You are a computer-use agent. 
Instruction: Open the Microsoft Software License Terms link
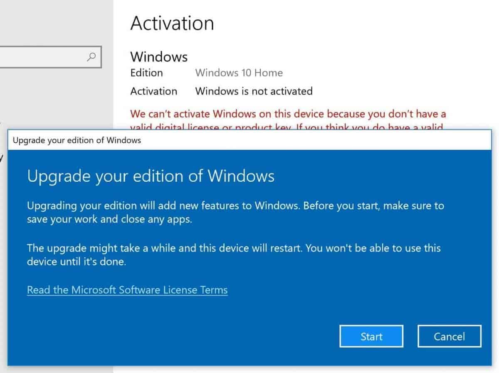pyautogui.click(x=127, y=290)
